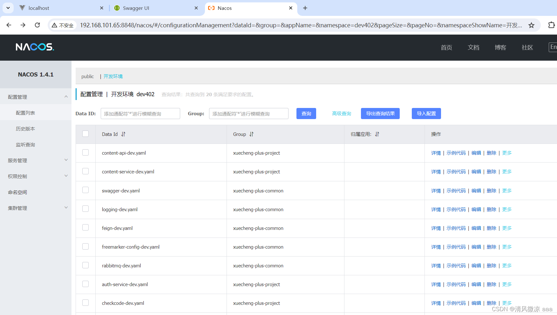Viewport: 557px width, 315px height.
Task: Expand the 服务管理 sidebar section
Action: click(36, 160)
